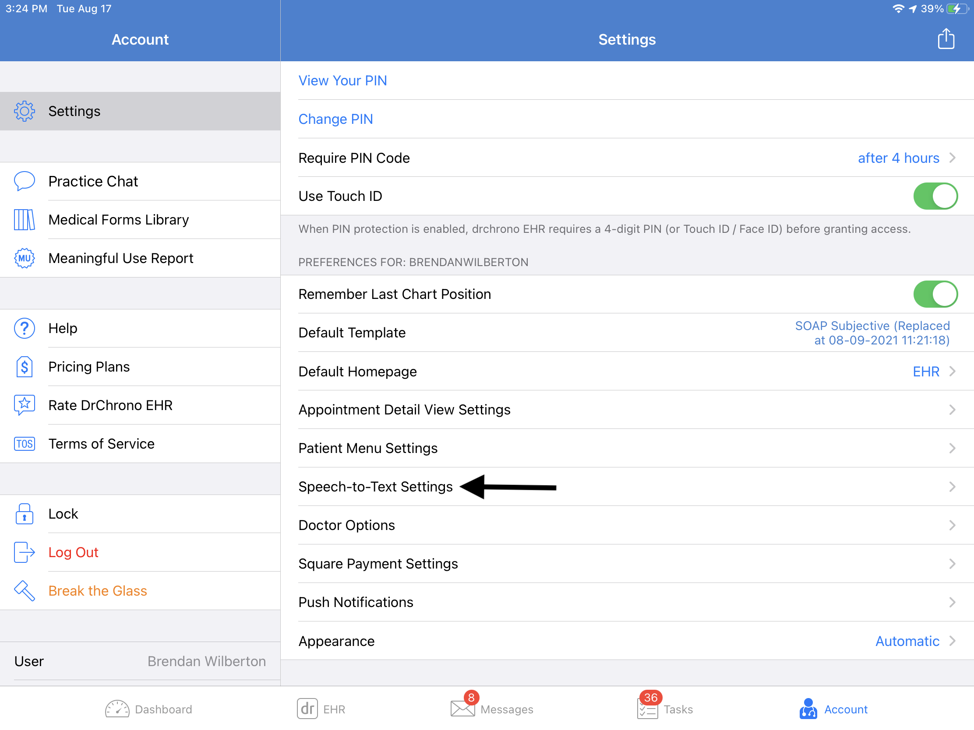974x730 pixels.
Task: Switch to the EHR tab
Action: pos(321,709)
